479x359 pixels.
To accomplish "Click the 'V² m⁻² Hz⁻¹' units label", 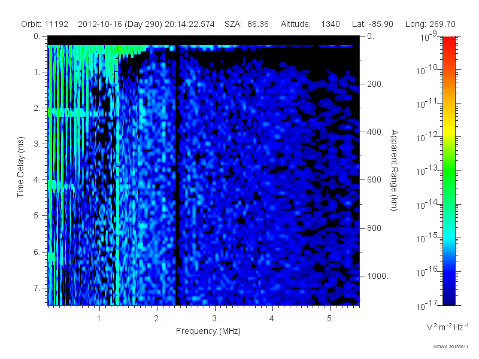I will pyautogui.click(x=447, y=327).
